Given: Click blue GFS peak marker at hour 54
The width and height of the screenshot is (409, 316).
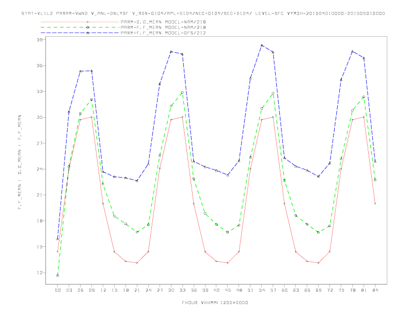Looking at the screenshot, I should [x=262, y=45].
